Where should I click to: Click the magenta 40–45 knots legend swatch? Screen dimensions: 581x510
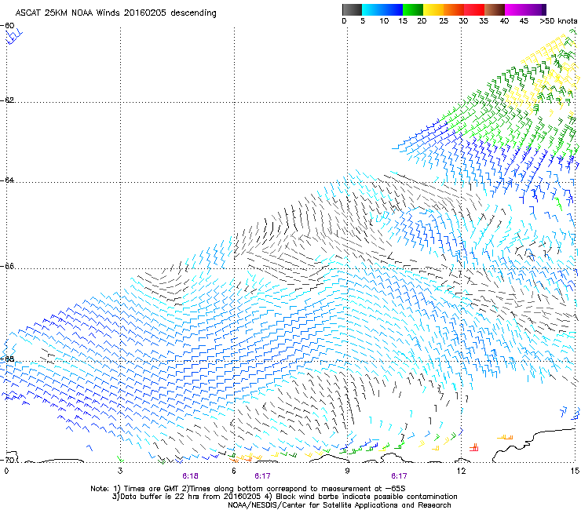pos(515,9)
